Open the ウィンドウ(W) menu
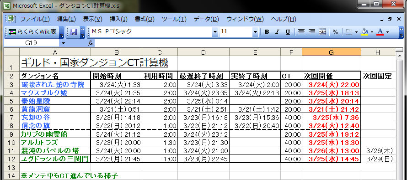 (x=245, y=19)
